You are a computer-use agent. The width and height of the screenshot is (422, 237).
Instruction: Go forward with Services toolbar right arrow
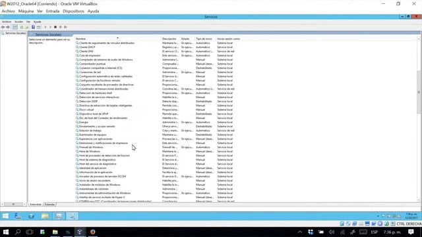[x=8, y=27]
